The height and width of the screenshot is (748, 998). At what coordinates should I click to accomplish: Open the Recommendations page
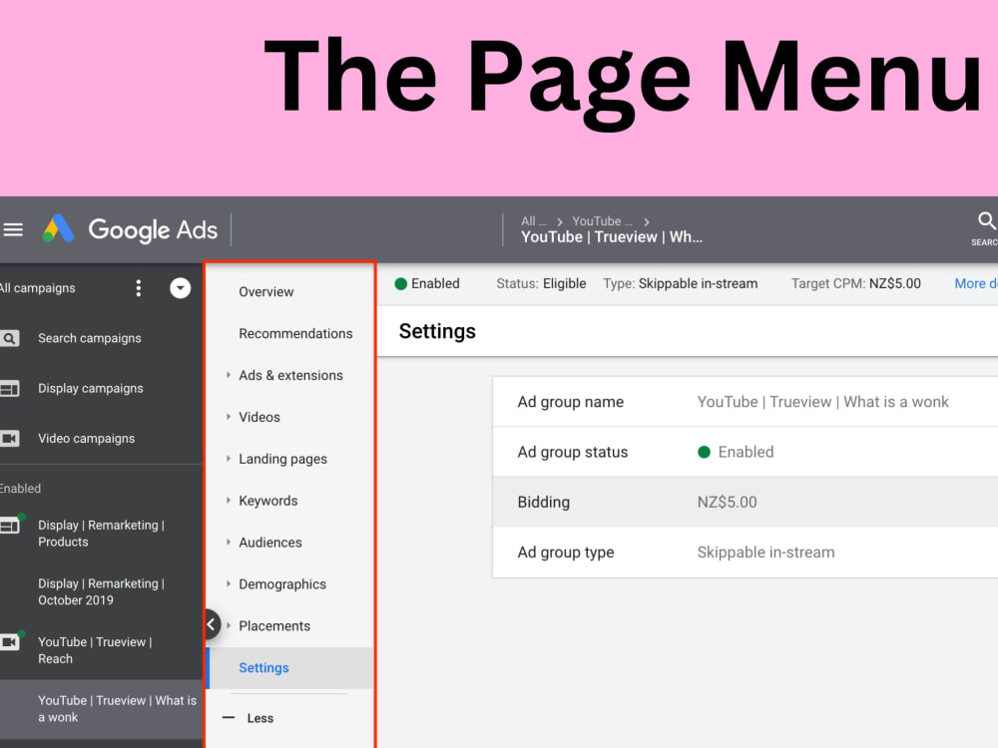pyautogui.click(x=295, y=333)
